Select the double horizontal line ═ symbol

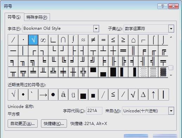coord(123,51)
